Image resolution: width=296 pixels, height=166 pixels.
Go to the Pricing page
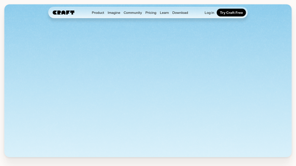[151, 13]
